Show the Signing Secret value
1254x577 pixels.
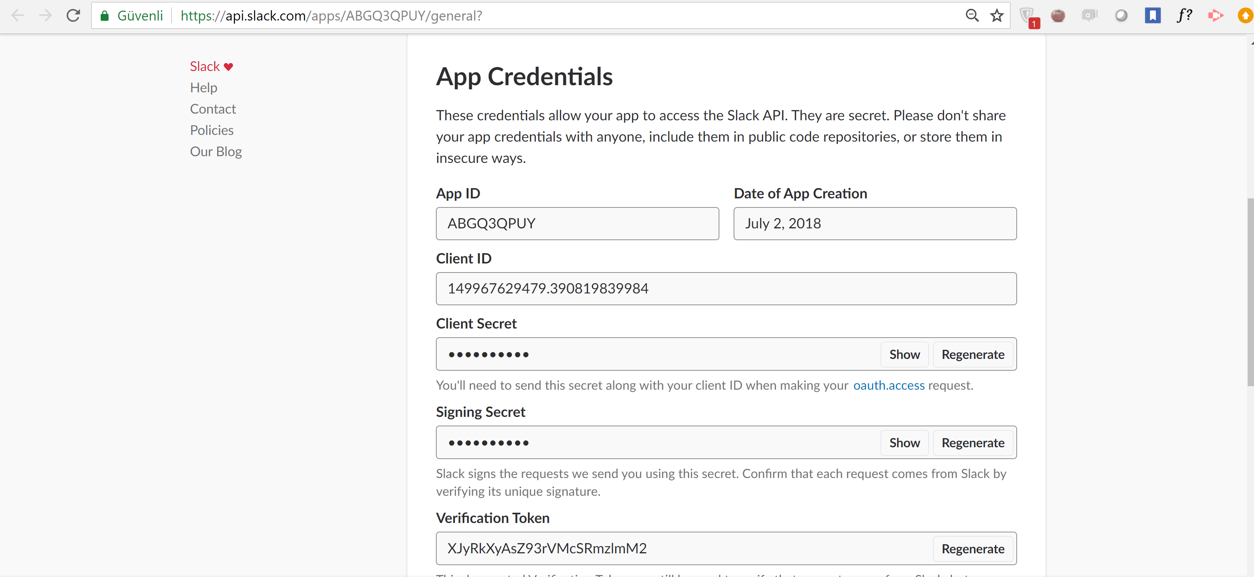point(904,443)
